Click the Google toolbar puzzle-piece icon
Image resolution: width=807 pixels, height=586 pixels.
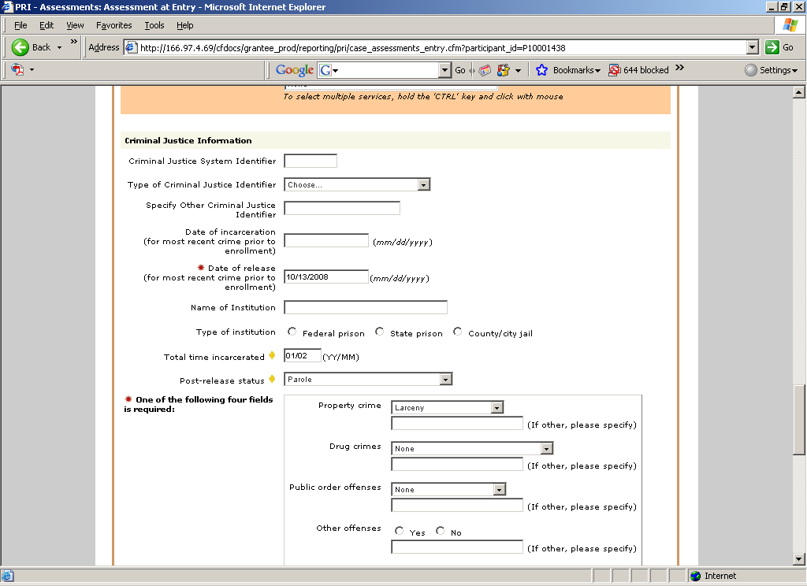tap(504, 70)
